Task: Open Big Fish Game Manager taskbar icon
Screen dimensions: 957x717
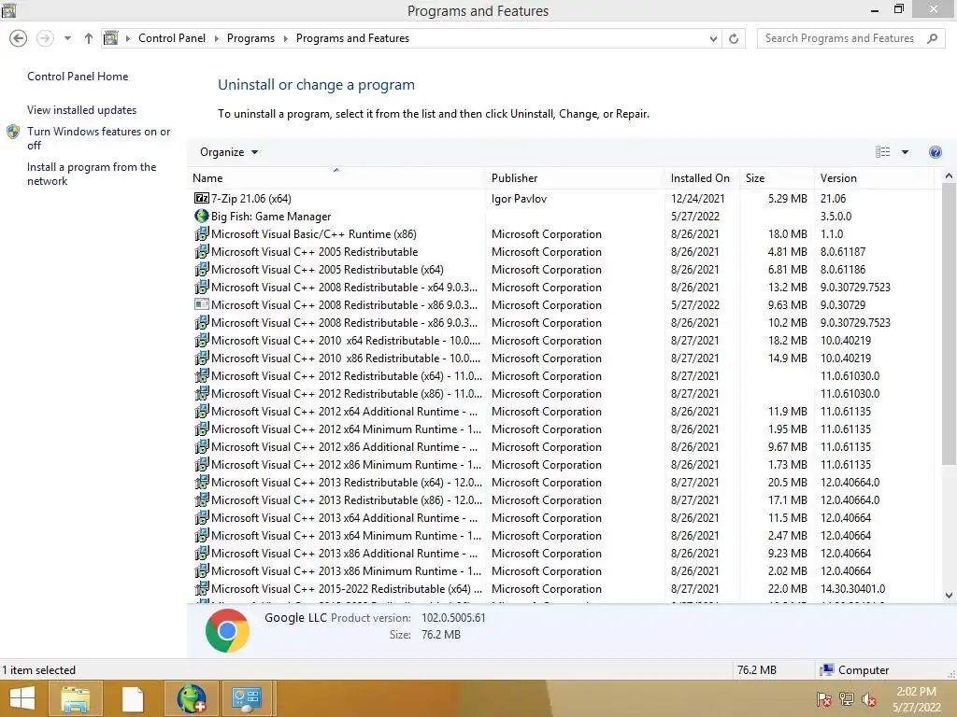Action: tap(191, 698)
